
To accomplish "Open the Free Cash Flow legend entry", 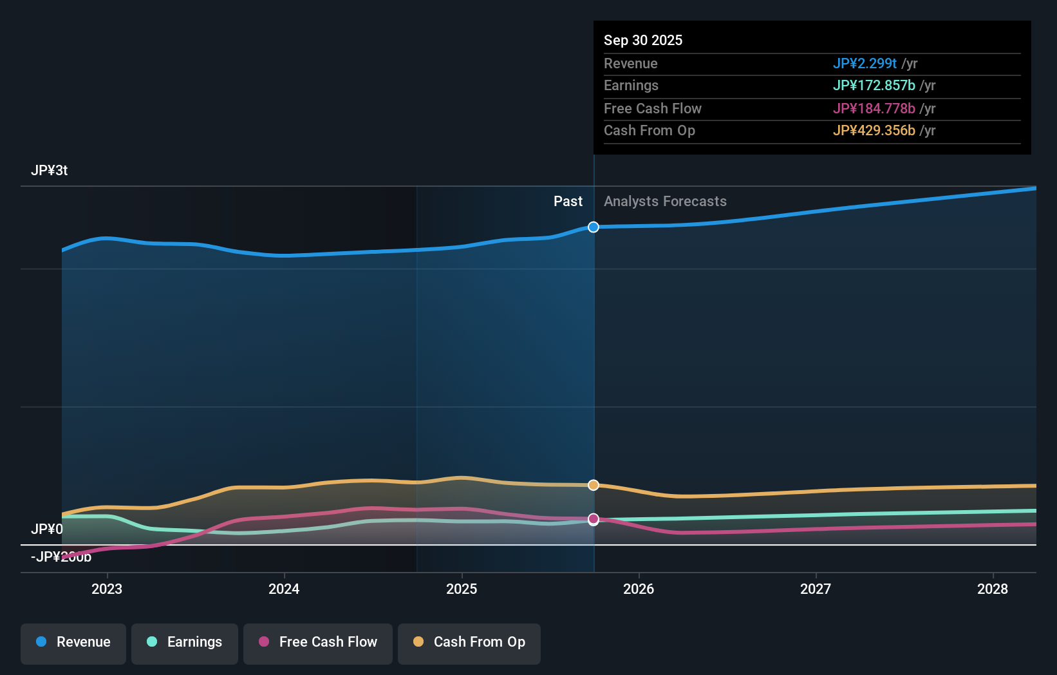I will click(x=317, y=642).
